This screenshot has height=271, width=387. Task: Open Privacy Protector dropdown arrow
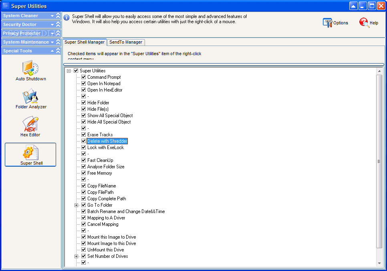52,34
